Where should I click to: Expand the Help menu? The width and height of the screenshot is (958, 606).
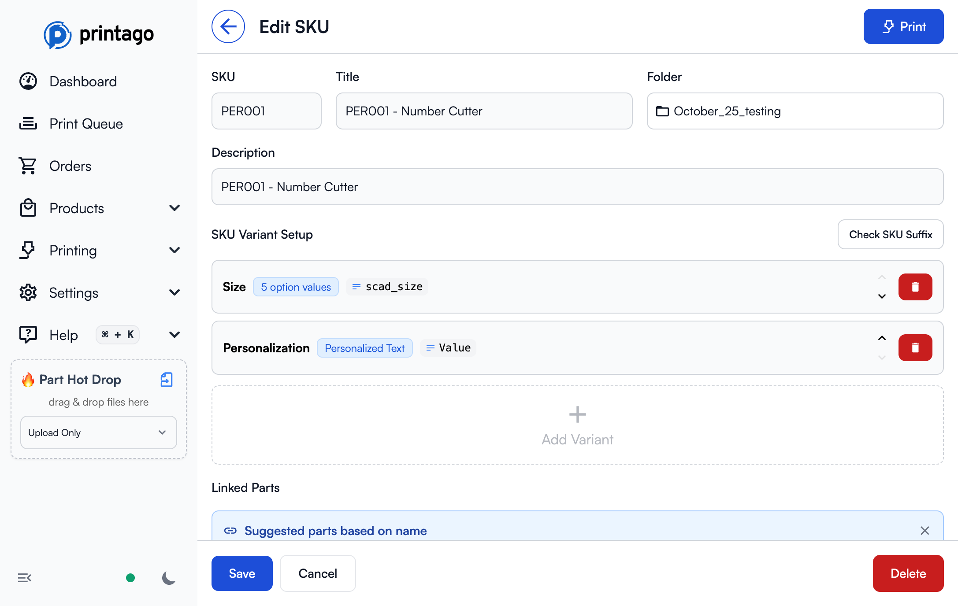tap(175, 334)
